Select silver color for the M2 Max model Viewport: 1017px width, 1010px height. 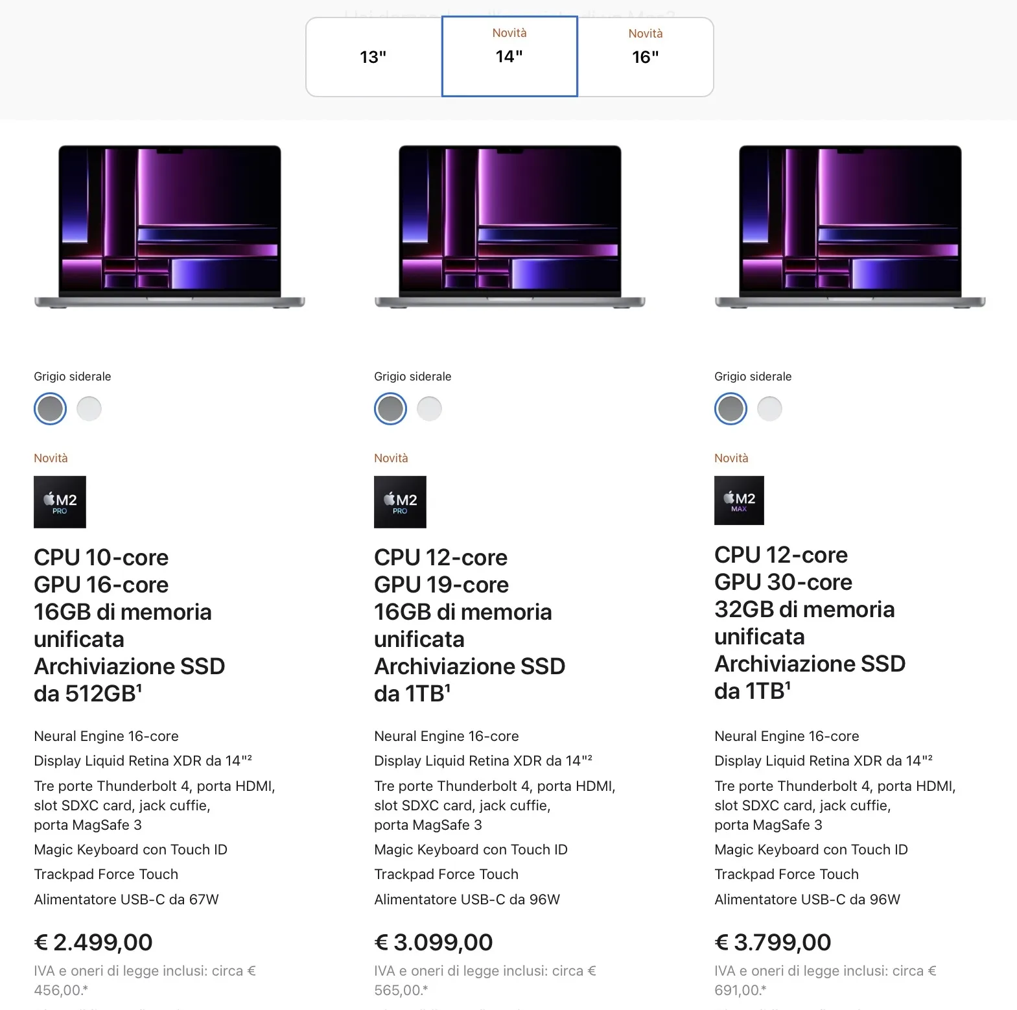(769, 408)
